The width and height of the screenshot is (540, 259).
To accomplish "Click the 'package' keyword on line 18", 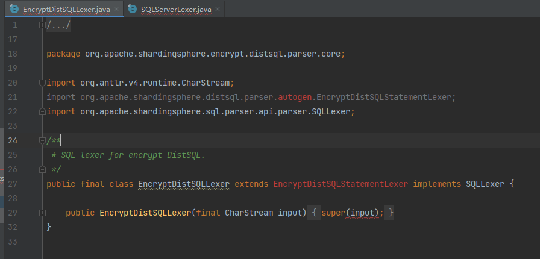I will tap(63, 54).
